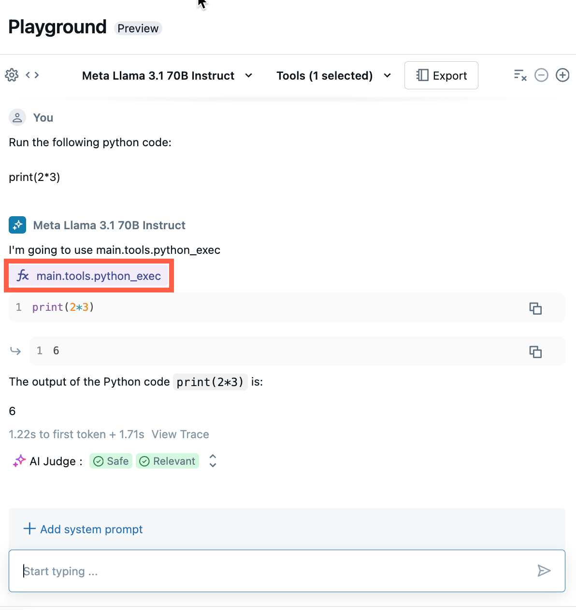This screenshot has height=610, width=576.
Task: Click the Safe judge badge
Action: (111, 461)
